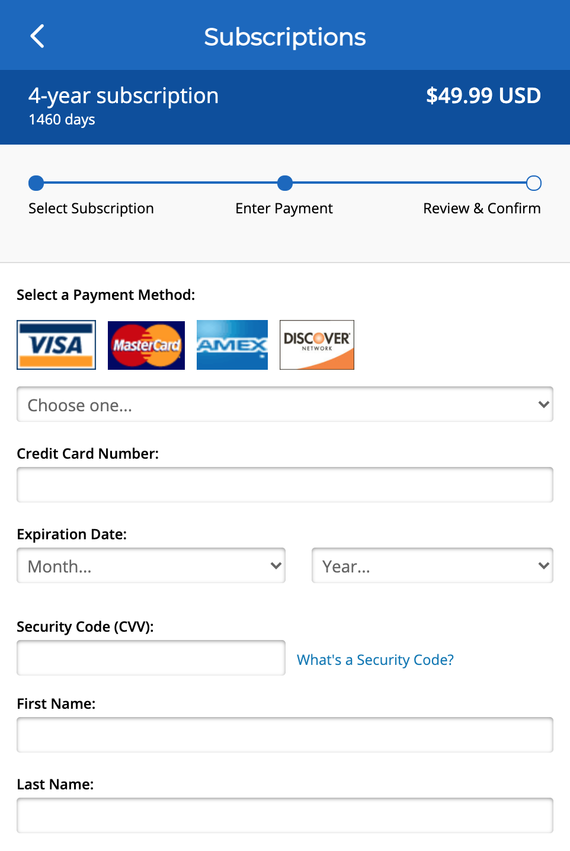Open the What's a Security Code link
The image size is (570, 851).
coord(375,659)
